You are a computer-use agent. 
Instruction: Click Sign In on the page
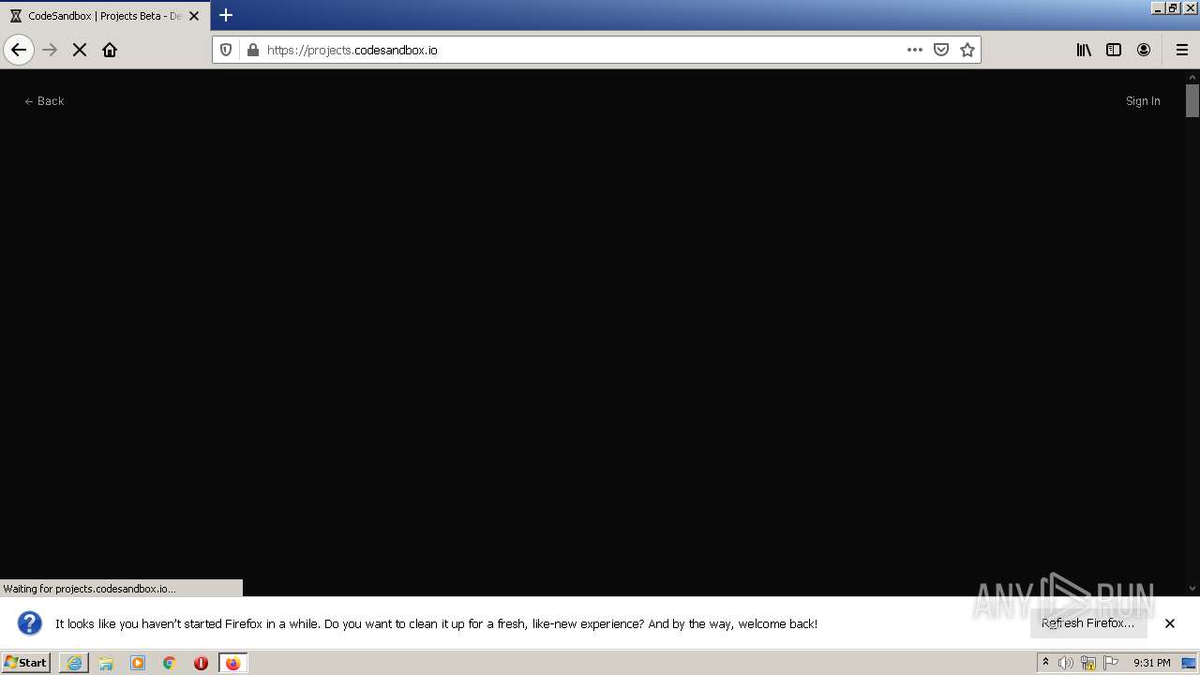tap(1143, 101)
